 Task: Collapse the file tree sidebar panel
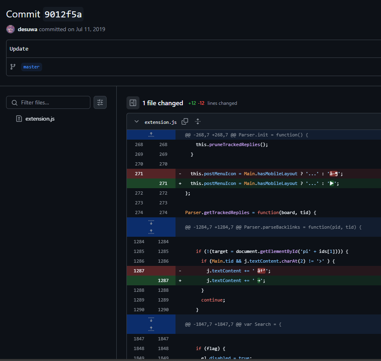(x=133, y=103)
